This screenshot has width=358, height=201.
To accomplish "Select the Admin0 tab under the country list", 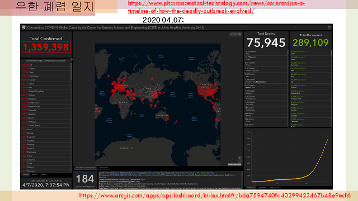I will click(26, 175).
